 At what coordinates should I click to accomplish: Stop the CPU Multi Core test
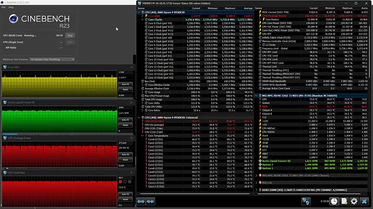(x=70, y=35)
